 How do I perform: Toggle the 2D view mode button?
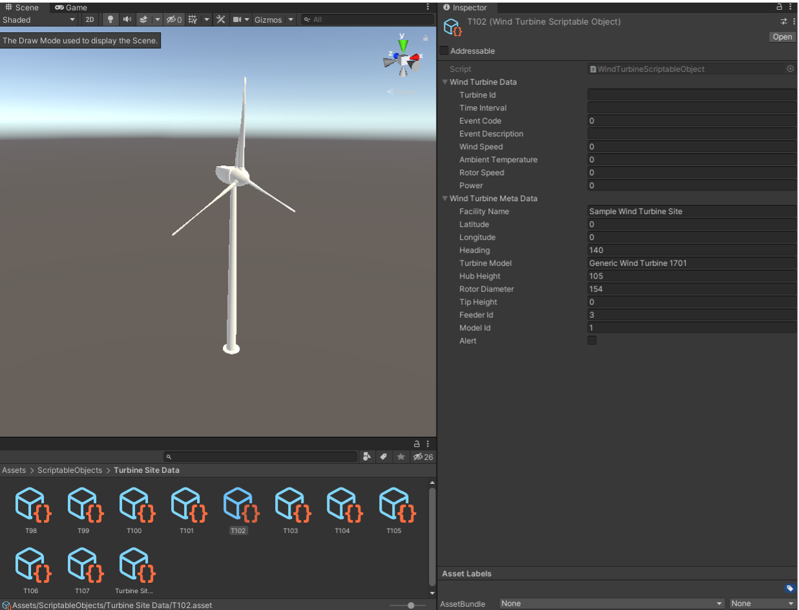(x=90, y=19)
